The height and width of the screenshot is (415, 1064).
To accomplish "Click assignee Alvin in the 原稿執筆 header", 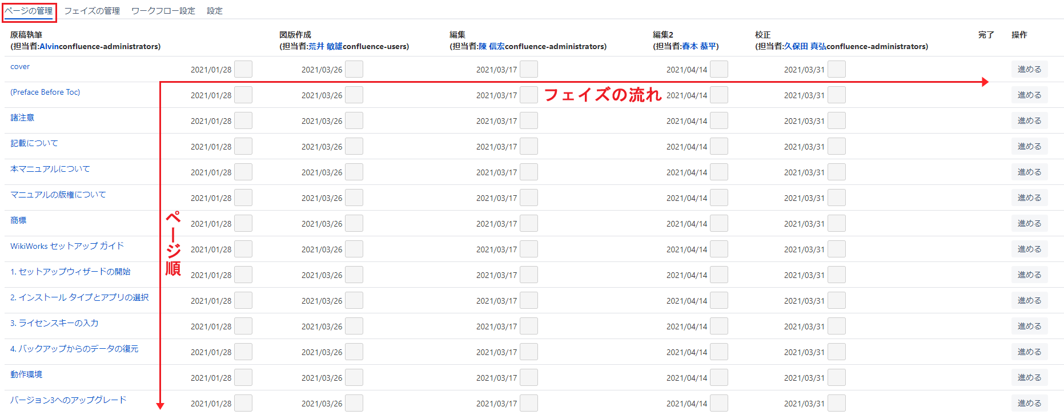I will click(x=49, y=46).
